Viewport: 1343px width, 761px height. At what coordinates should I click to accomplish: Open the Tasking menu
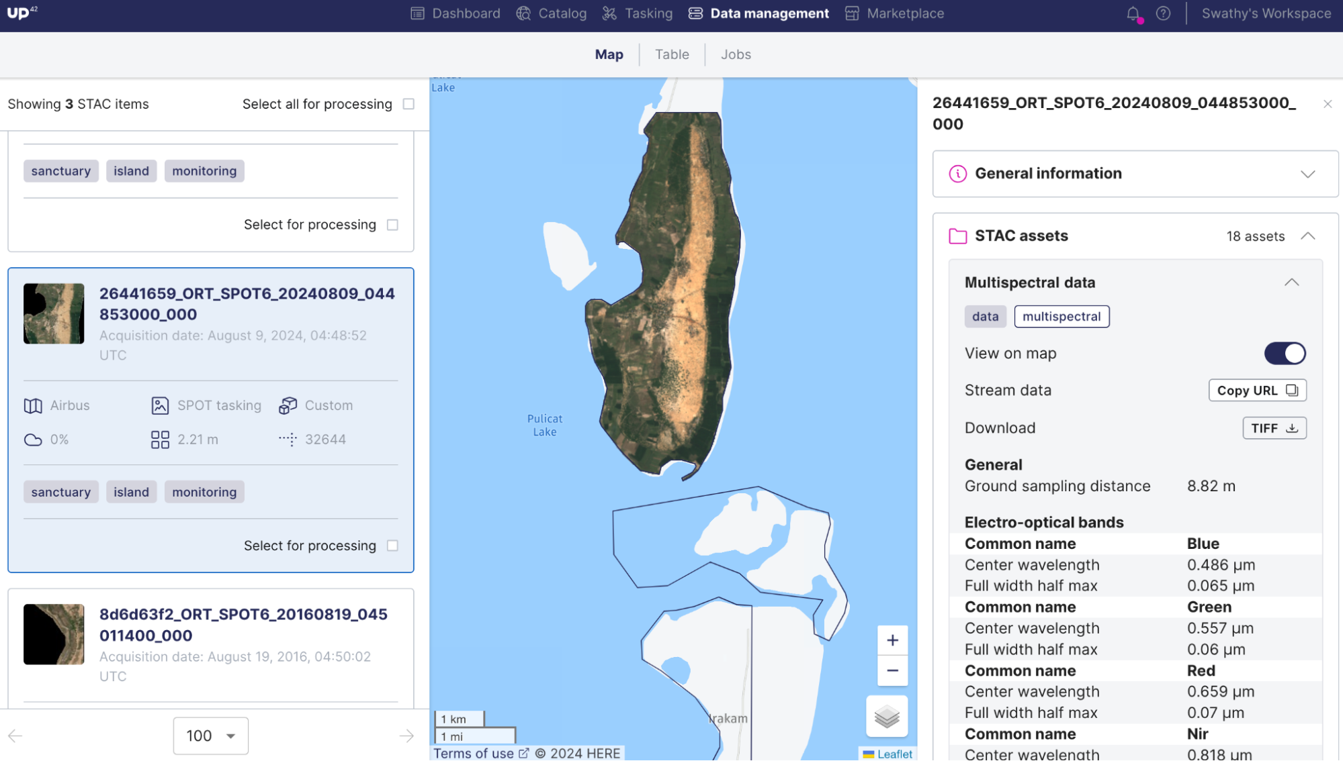(637, 13)
